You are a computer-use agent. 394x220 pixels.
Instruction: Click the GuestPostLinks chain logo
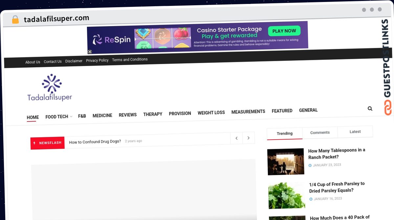point(388,108)
